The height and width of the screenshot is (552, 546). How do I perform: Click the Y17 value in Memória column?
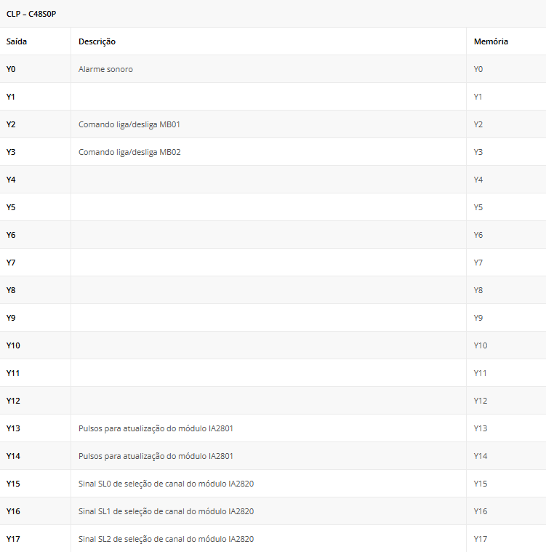pos(481,539)
